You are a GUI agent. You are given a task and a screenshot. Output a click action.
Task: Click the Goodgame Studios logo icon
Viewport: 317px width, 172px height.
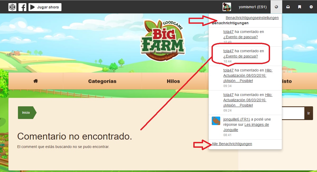[x=12, y=7]
